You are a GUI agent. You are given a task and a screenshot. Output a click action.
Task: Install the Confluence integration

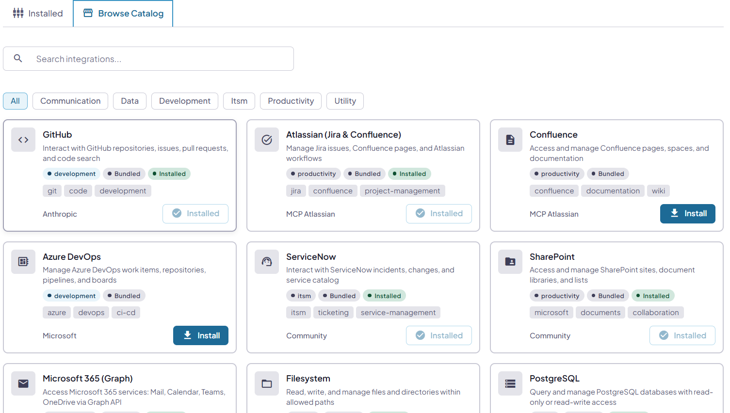(x=687, y=213)
